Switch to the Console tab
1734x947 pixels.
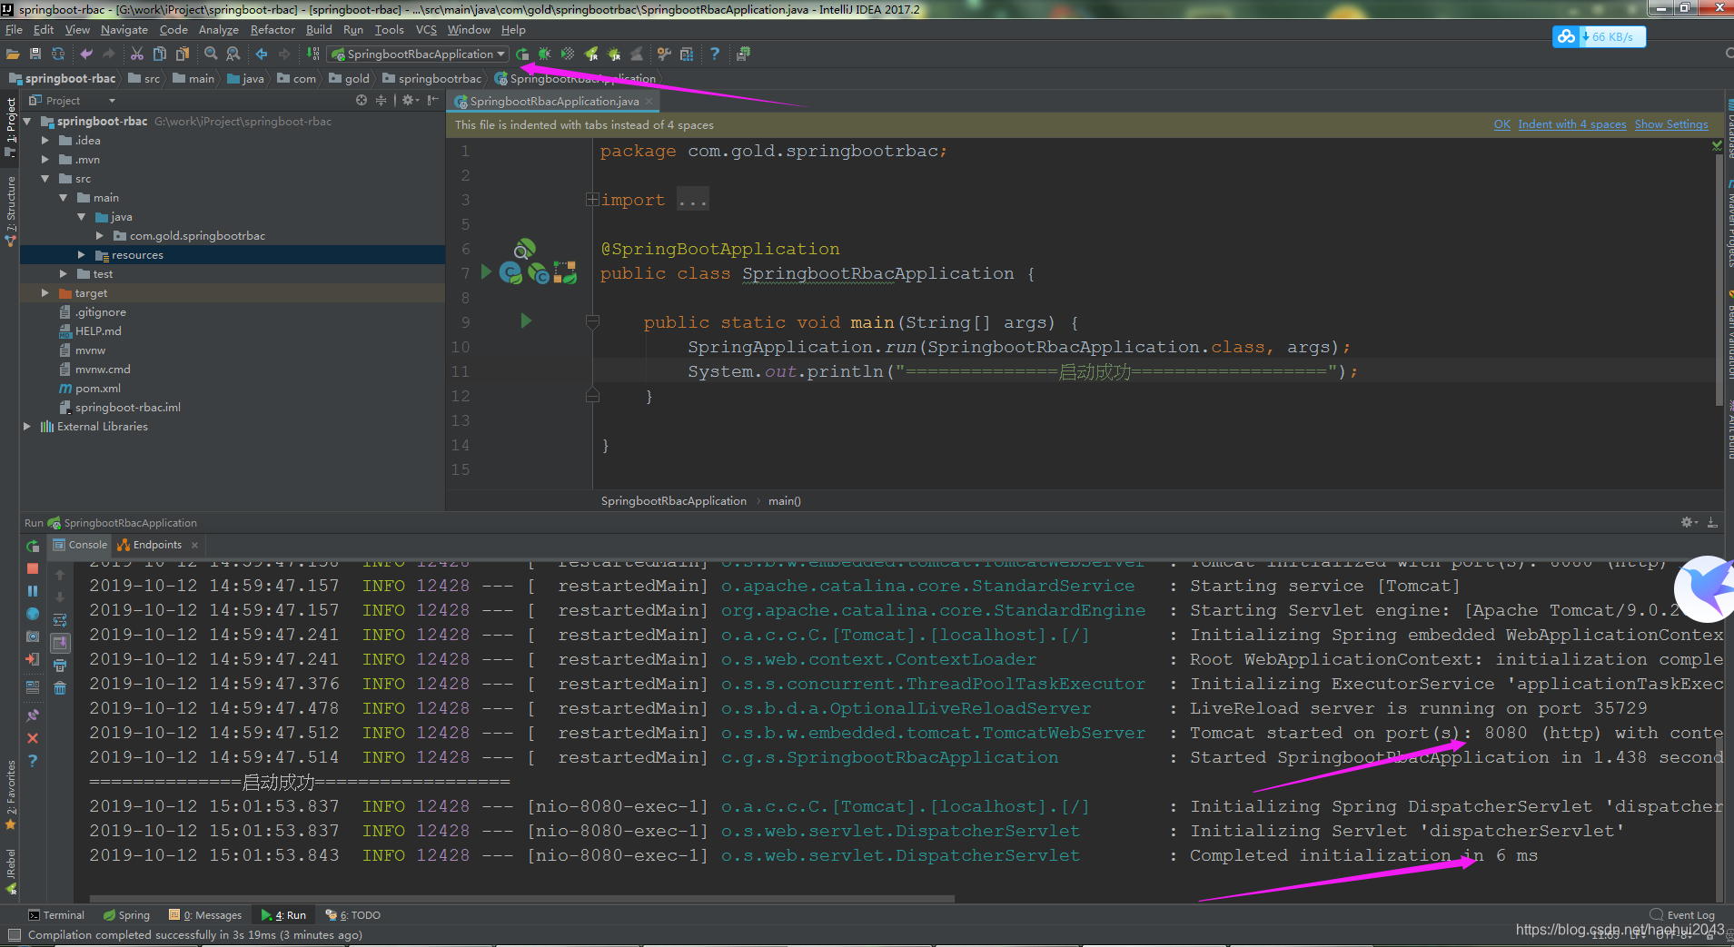click(x=80, y=545)
